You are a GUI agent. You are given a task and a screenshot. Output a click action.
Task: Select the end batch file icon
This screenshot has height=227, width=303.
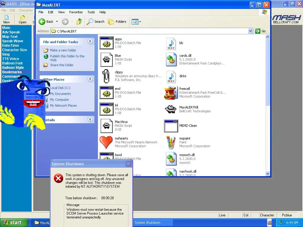click(x=106, y=93)
